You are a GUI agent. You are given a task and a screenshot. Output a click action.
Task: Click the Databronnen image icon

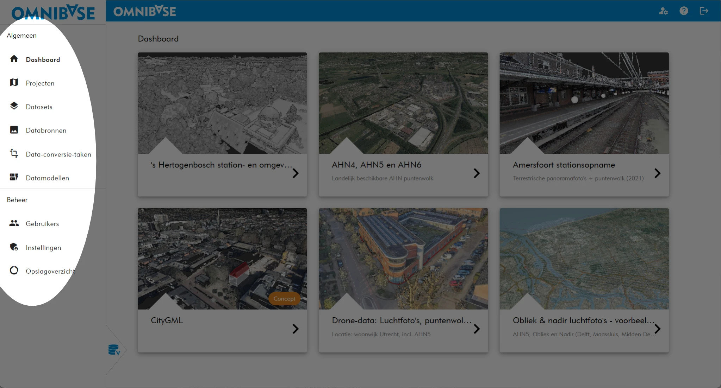(14, 130)
